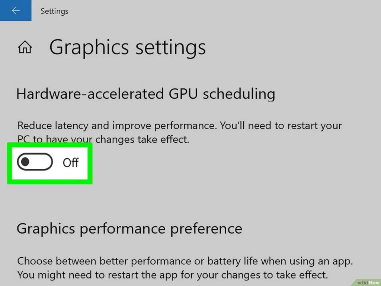The image size is (381, 286).
Task: Click the back arrow button
Action: coord(16,11)
